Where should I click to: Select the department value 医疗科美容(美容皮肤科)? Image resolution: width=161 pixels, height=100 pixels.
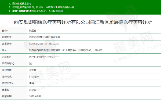pyautogui.click(x=44, y=57)
